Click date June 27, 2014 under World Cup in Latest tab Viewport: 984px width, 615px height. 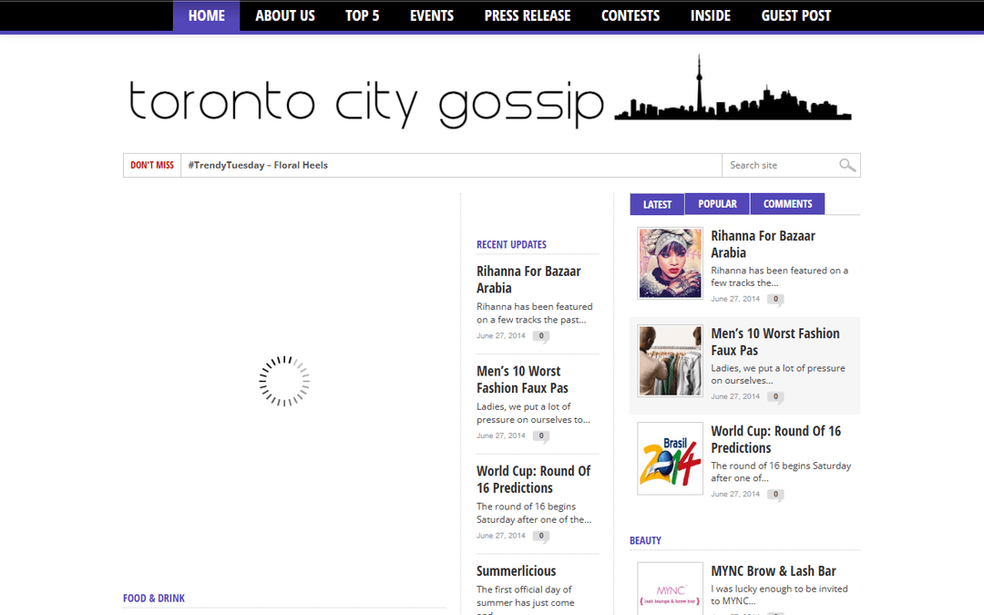735,494
